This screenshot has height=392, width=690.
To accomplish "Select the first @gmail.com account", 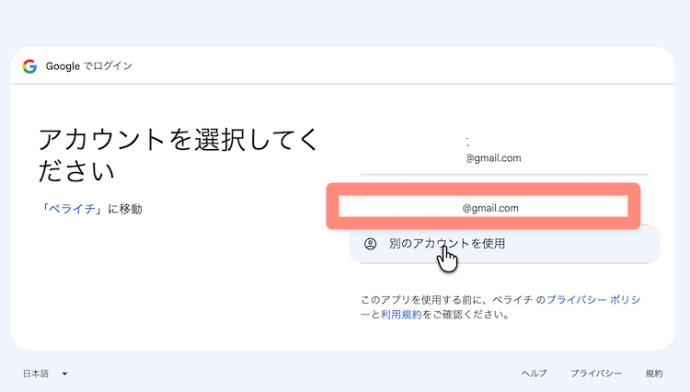I will [x=504, y=151].
